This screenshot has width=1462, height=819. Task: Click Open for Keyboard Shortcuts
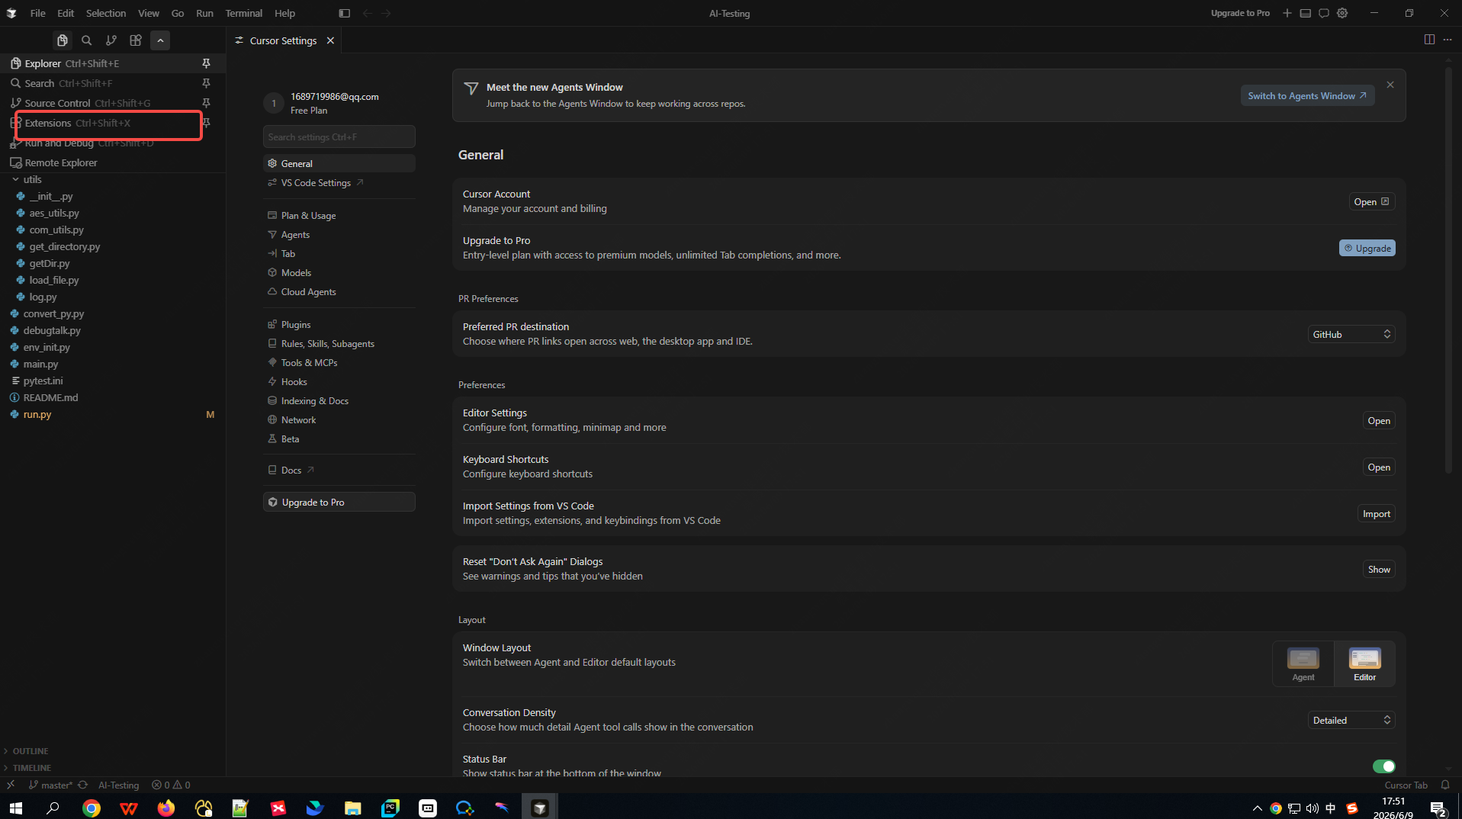click(x=1378, y=467)
